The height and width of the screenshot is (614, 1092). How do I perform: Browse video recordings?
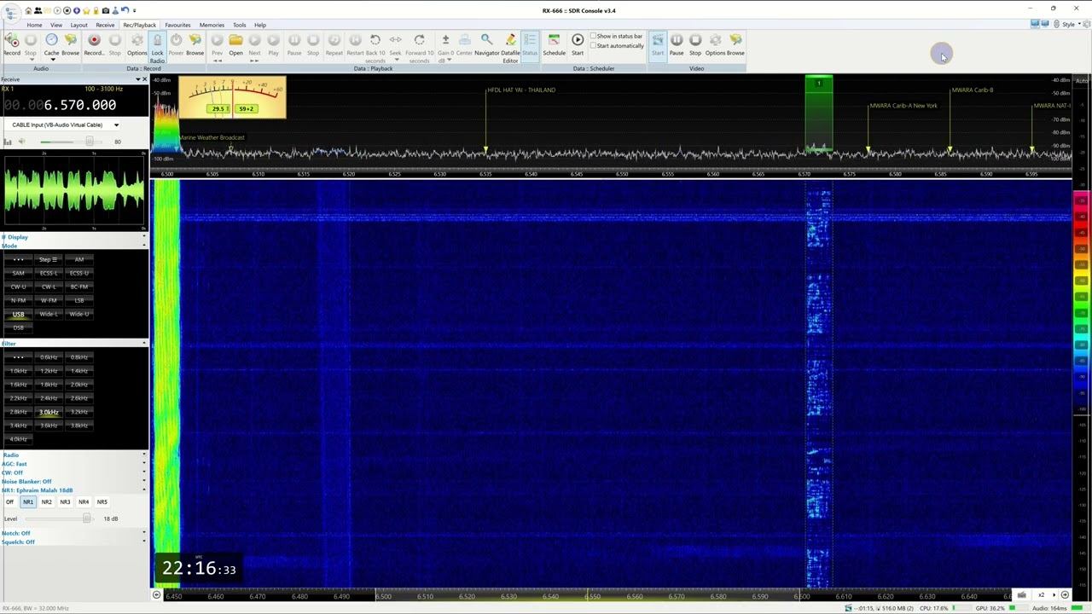point(735,44)
